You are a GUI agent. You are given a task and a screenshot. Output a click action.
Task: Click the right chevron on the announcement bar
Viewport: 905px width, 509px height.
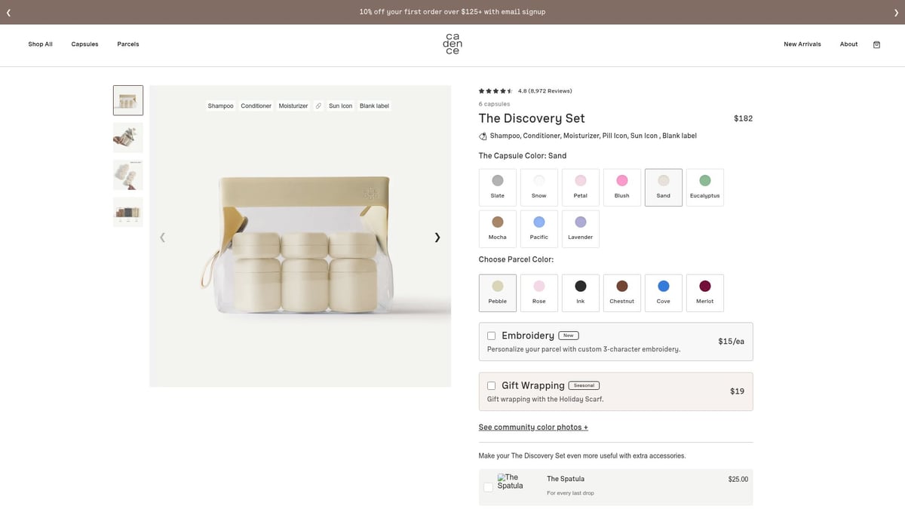897,12
